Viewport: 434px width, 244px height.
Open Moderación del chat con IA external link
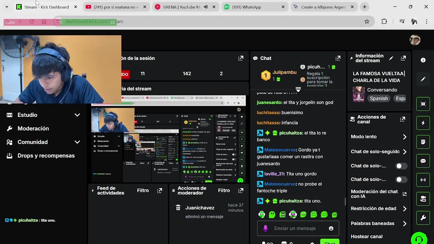click(x=405, y=194)
